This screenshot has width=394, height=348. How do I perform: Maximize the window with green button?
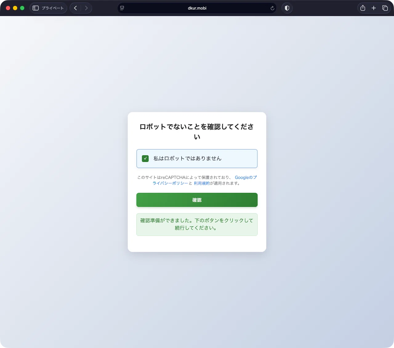coord(22,8)
